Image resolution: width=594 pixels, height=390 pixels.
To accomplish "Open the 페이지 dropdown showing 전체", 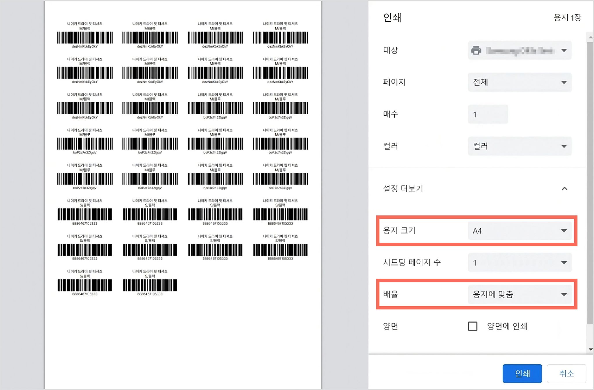I will [519, 82].
